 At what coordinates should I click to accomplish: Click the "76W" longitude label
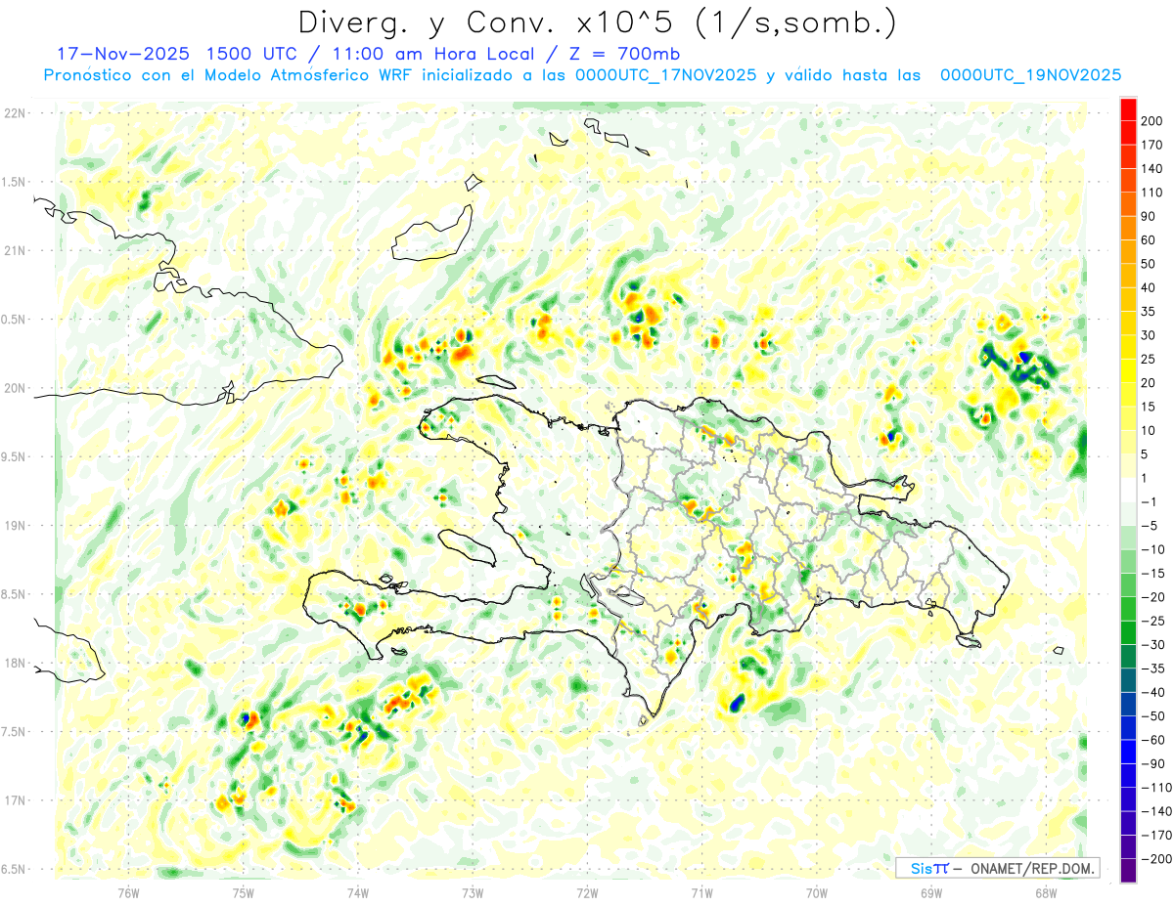click(x=128, y=892)
